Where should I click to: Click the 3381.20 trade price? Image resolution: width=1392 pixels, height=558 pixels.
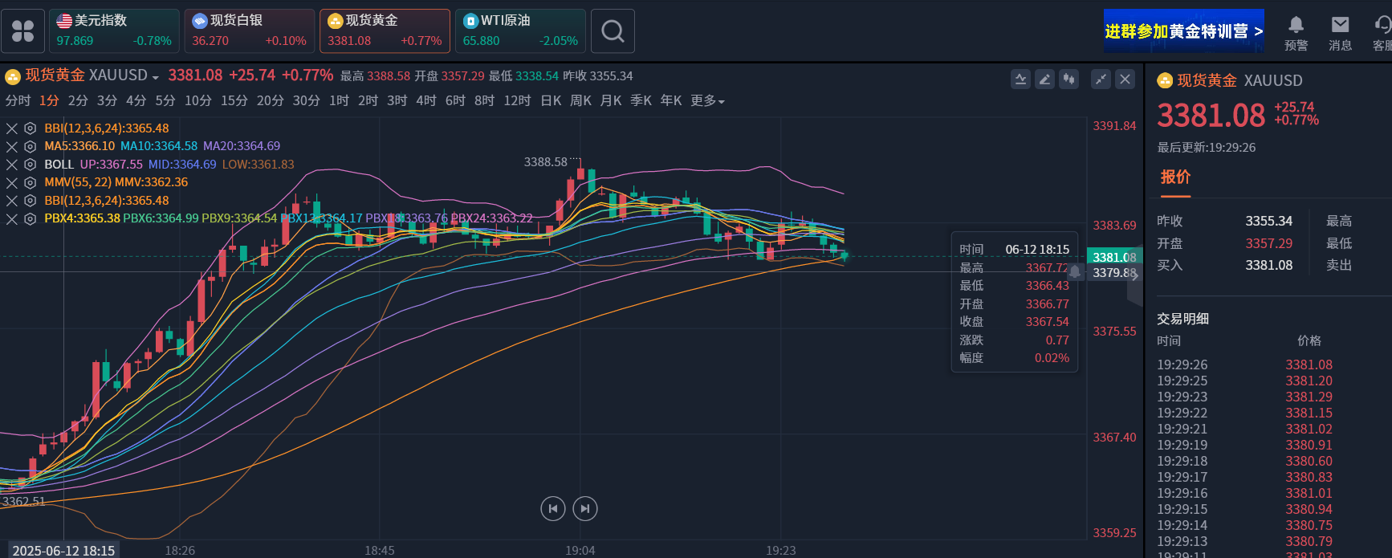pyautogui.click(x=1309, y=381)
